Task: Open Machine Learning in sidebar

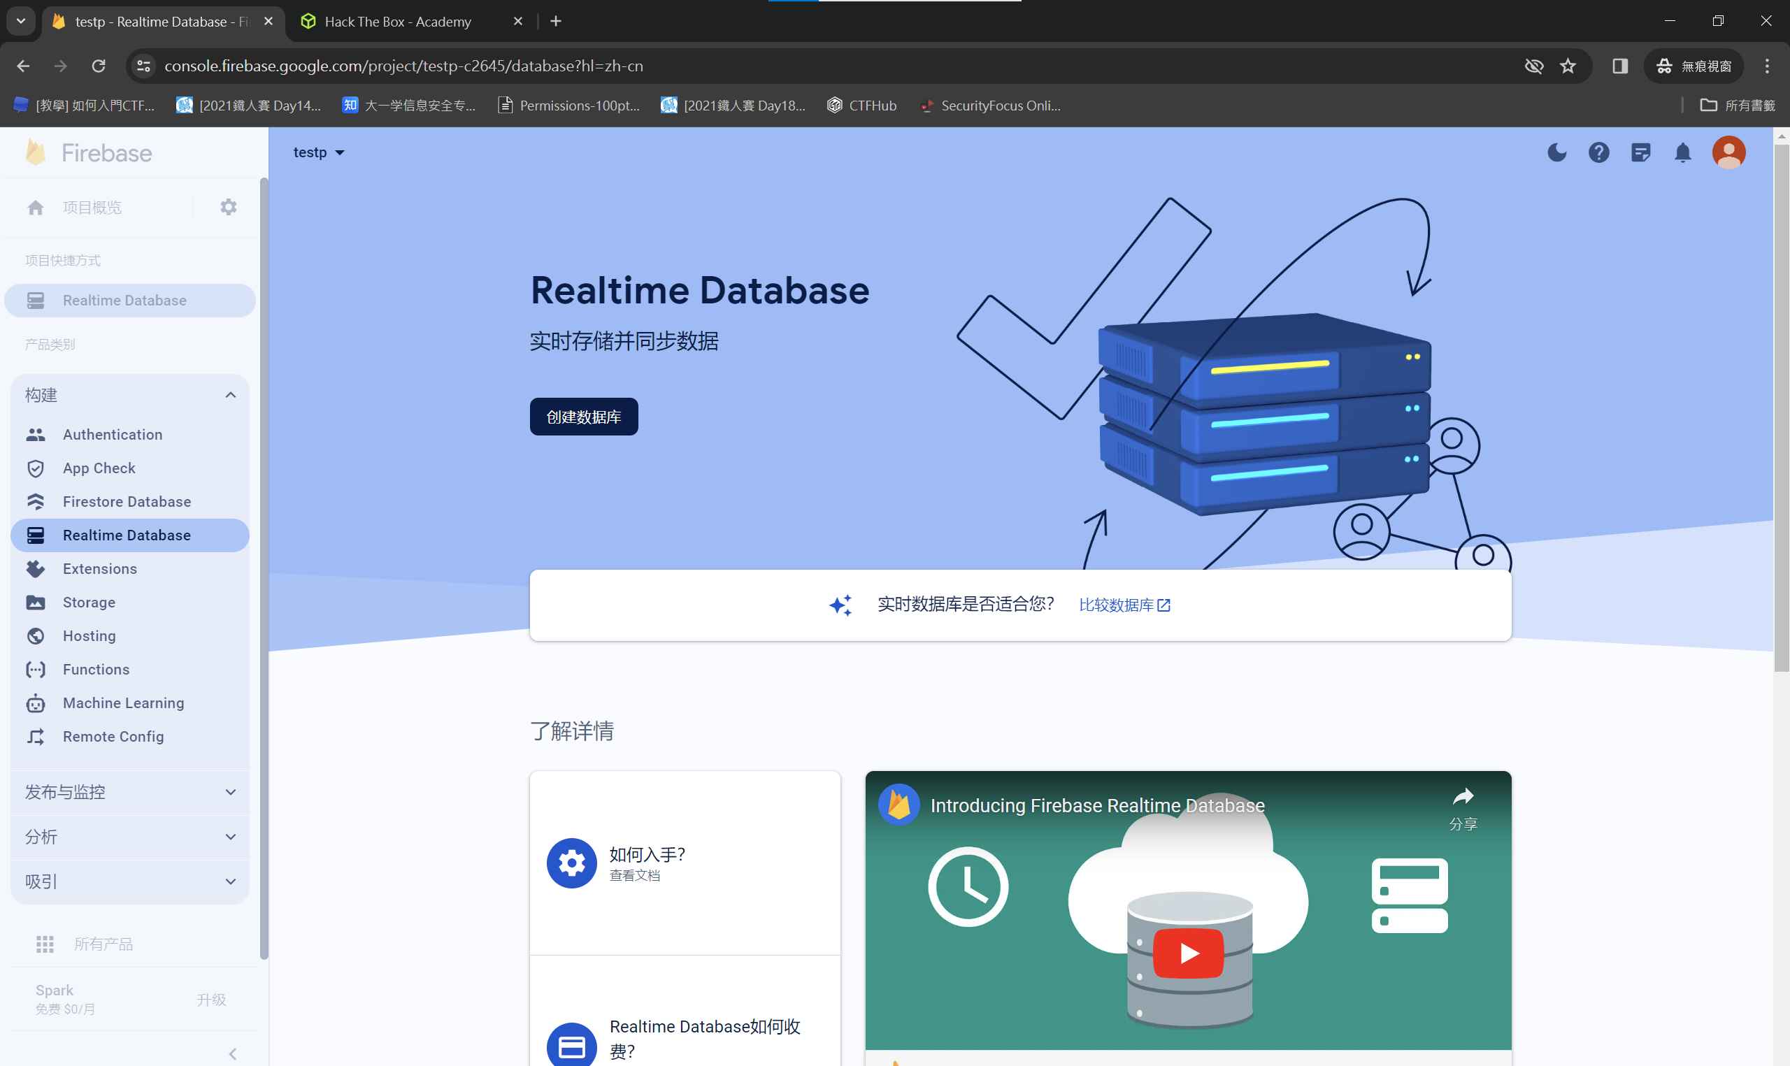Action: point(123,703)
